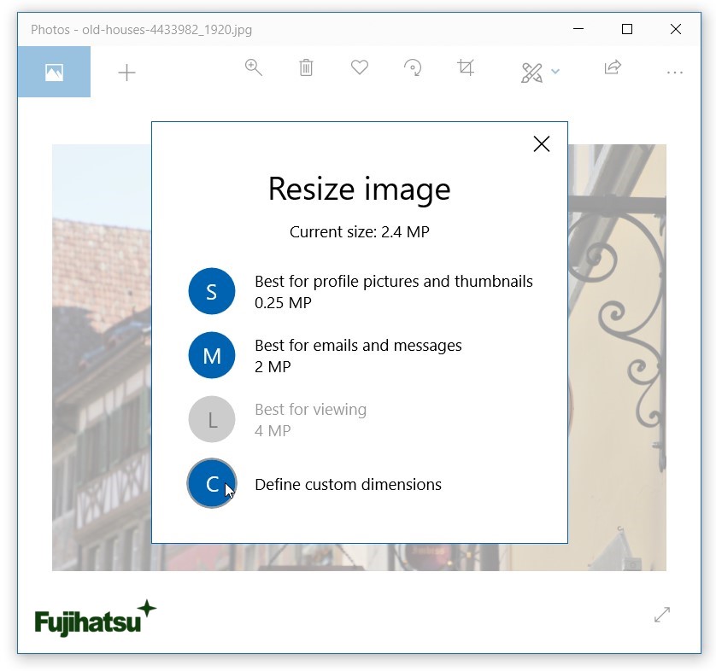
Task: Share the photo using share icon
Action: (613, 68)
